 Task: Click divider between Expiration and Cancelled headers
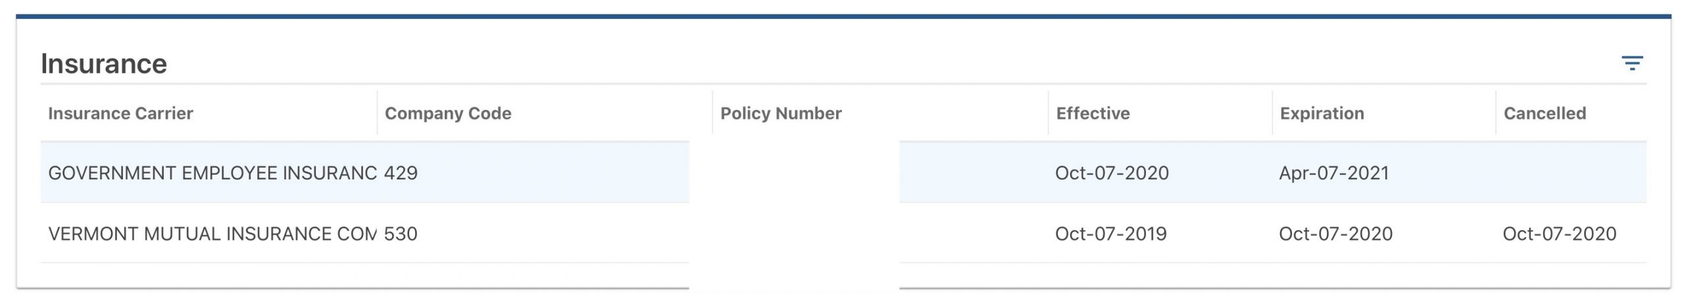point(1496,113)
